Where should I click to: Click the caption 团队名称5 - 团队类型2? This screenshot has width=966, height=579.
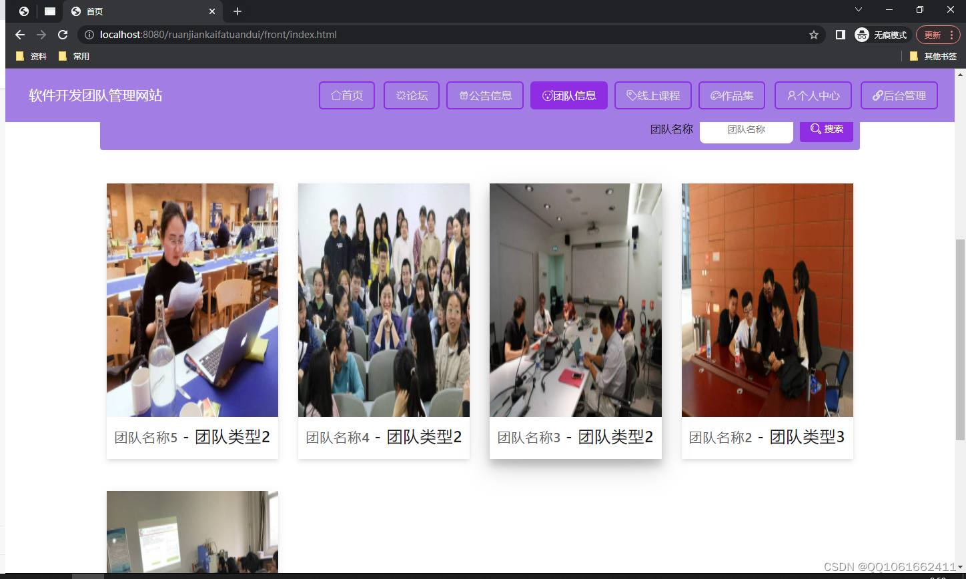pos(192,437)
